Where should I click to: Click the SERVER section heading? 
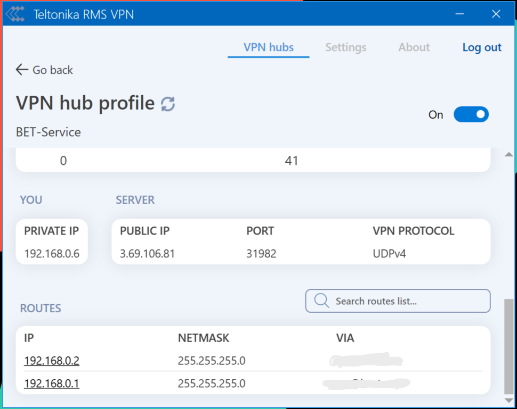135,200
